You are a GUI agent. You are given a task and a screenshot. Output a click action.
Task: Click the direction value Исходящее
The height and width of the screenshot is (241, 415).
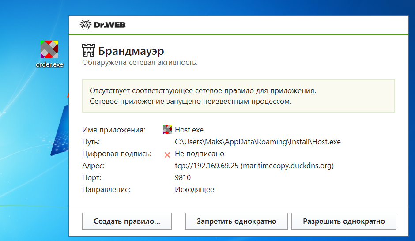point(194,190)
